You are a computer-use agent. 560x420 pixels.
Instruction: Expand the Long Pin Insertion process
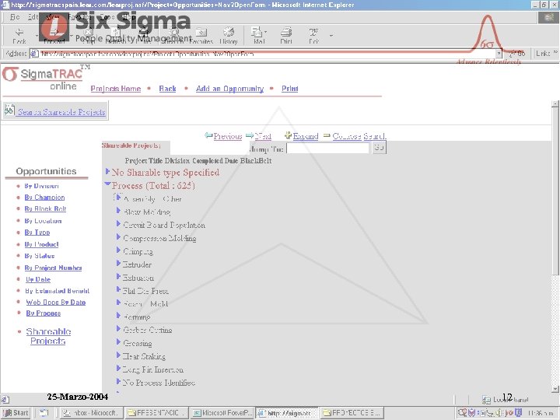118,368
